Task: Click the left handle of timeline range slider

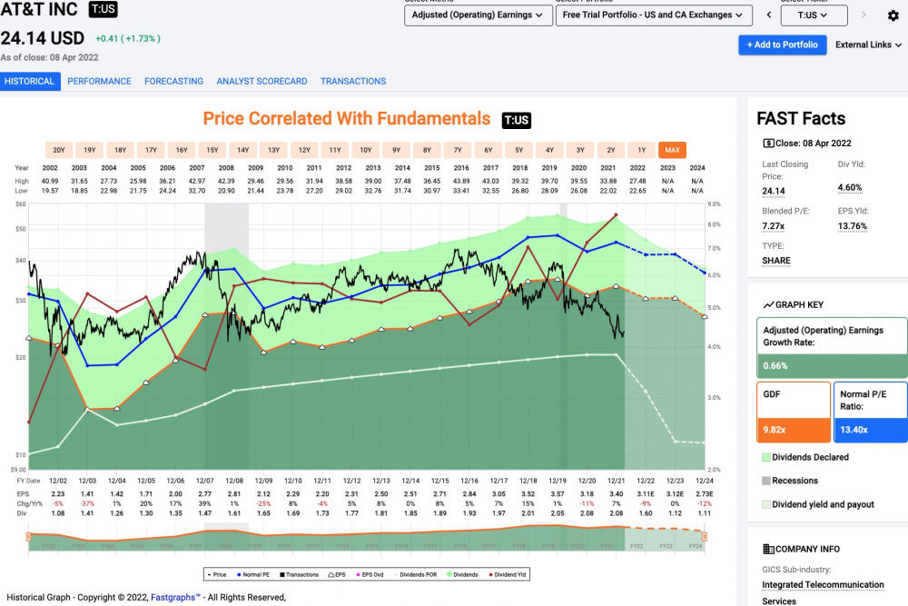Action: (x=28, y=537)
